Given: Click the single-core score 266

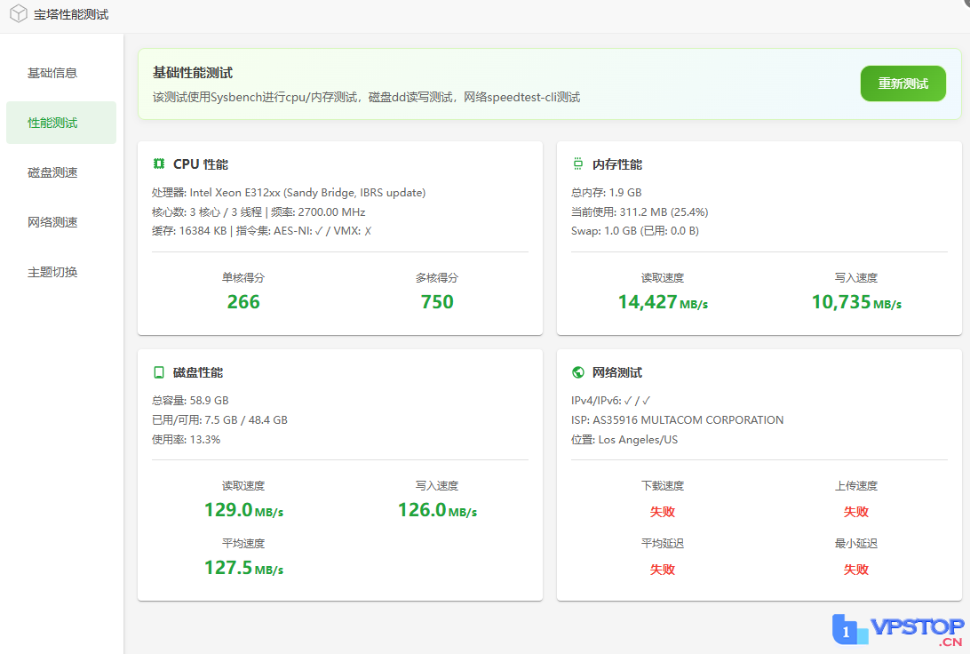Looking at the screenshot, I should point(243,302).
